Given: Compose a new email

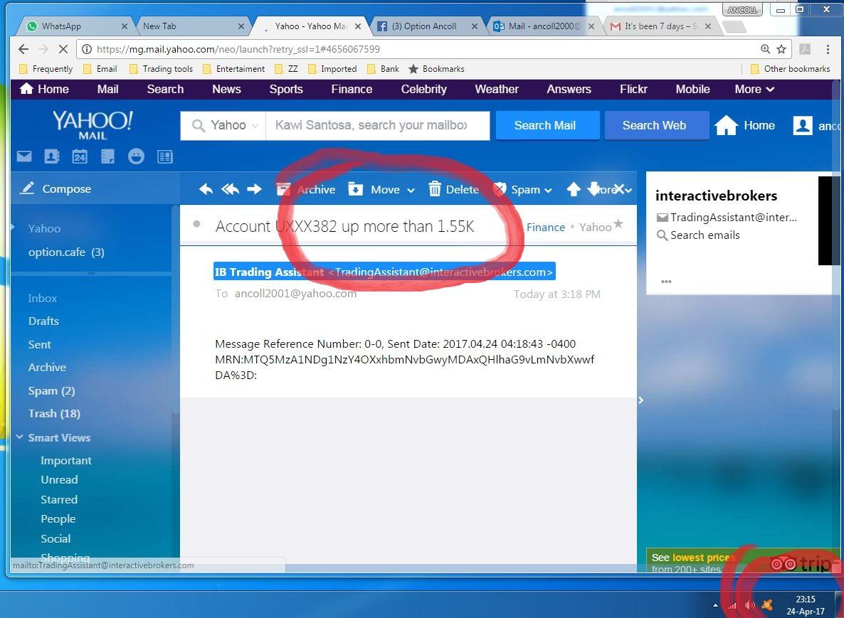Looking at the screenshot, I should click(x=56, y=188).
